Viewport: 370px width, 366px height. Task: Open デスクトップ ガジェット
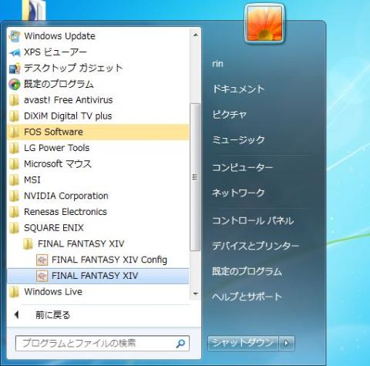tap(98, 69)
